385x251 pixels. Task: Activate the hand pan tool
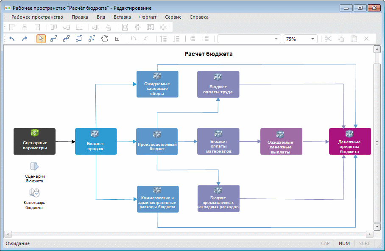pyautogui.click(x=105, y=39)
